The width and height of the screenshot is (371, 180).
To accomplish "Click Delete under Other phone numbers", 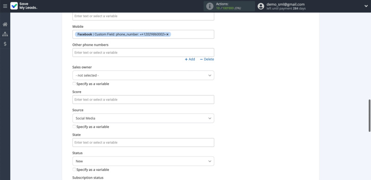I will coord(207,59).
